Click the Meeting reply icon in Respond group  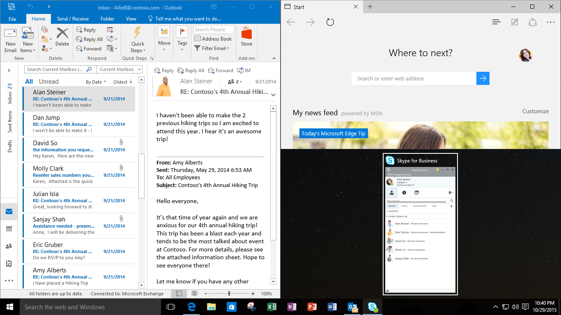pyautogui.click(x=110, y=30)
